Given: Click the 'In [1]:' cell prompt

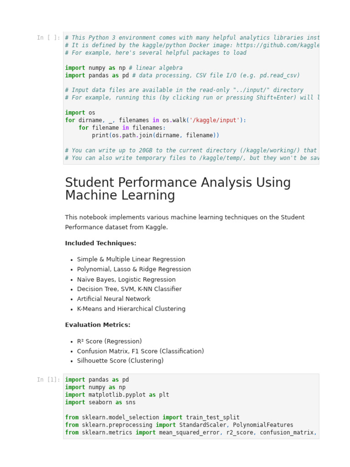Looking at the screenshot, I should click(x=48, y=380).
